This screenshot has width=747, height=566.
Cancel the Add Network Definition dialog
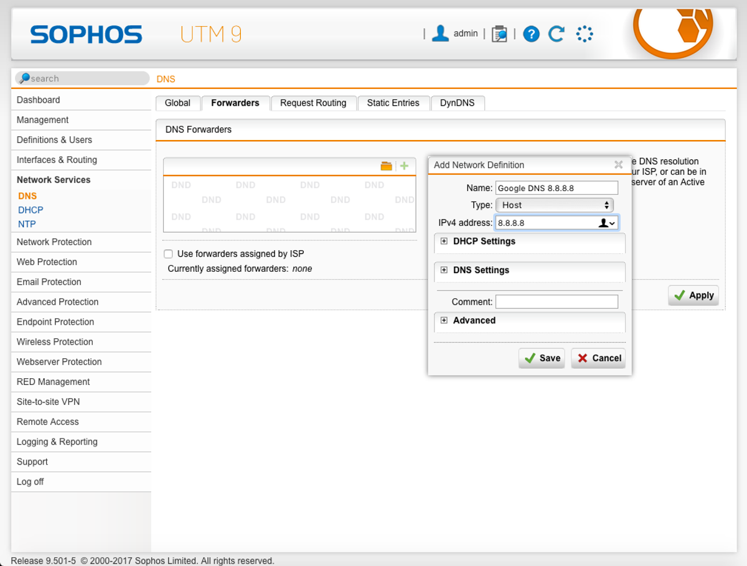598,358
